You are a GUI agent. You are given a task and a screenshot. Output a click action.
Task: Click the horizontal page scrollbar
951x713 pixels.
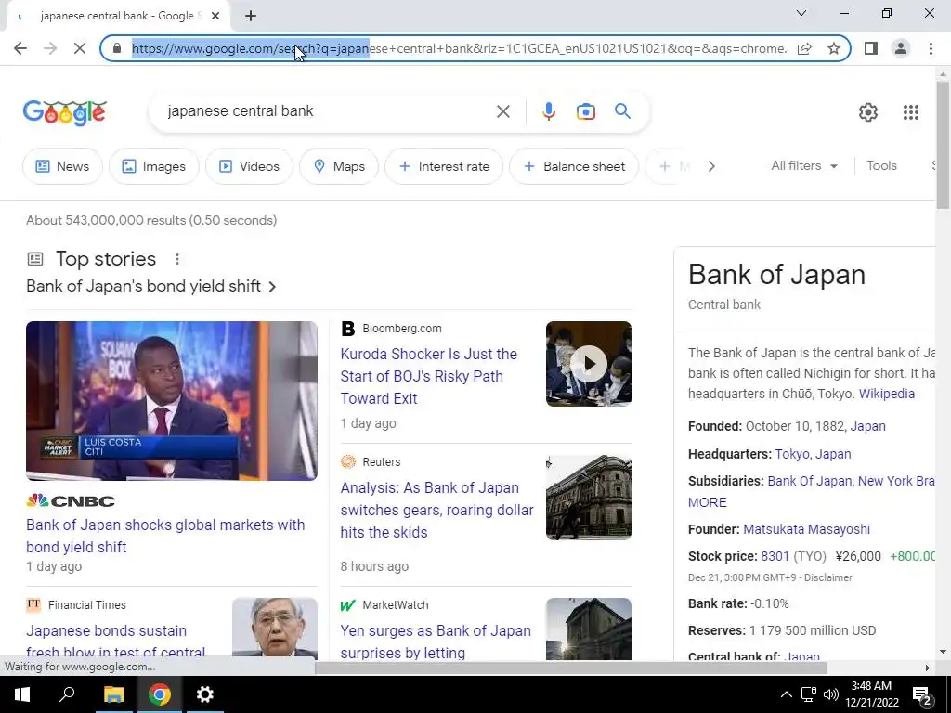570,668
